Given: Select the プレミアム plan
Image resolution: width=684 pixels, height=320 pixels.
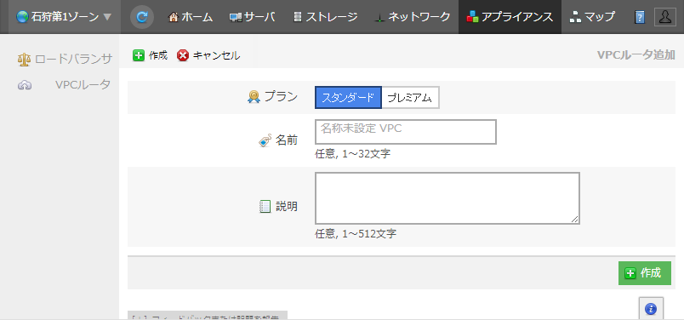Looking at the screenshot, I should pos(410,97).
